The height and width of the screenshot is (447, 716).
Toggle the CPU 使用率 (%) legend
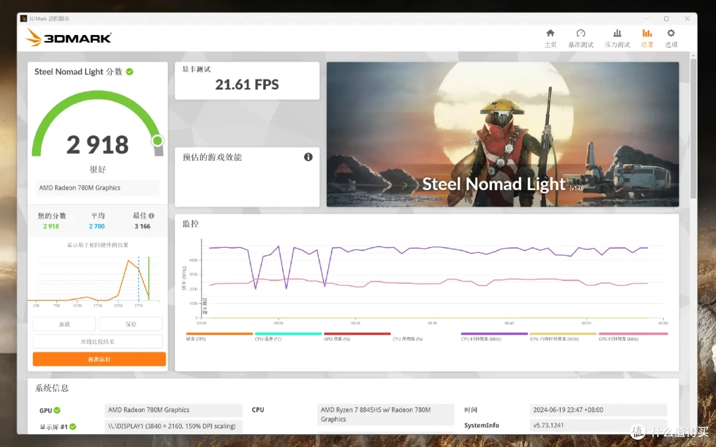[x=407, y=339]
